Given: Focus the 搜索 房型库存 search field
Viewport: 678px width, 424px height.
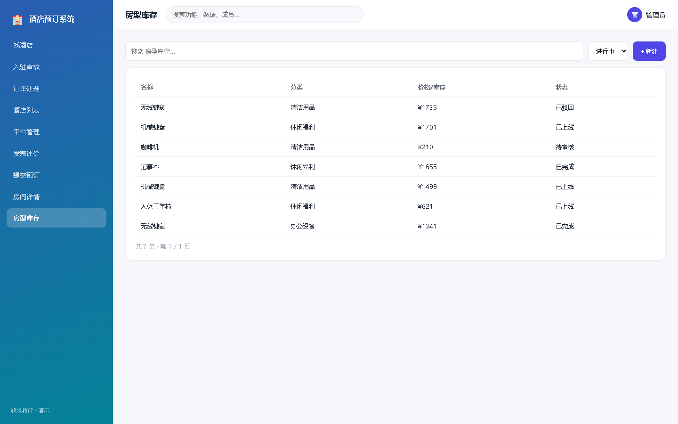Looking at the screenshot, I should 354,51.
